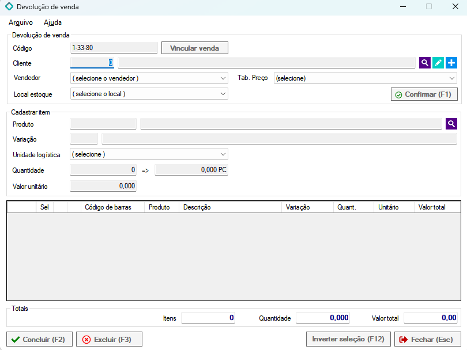Open the Vendedor dropdown

(149, 78)
